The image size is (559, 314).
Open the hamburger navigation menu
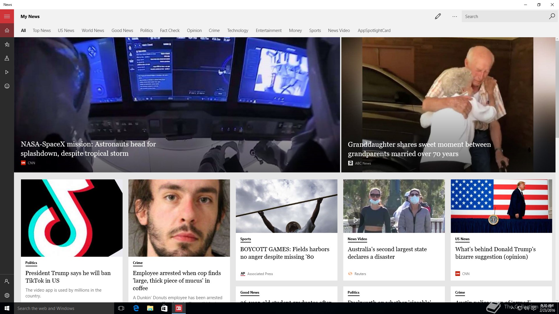(7, 16)
